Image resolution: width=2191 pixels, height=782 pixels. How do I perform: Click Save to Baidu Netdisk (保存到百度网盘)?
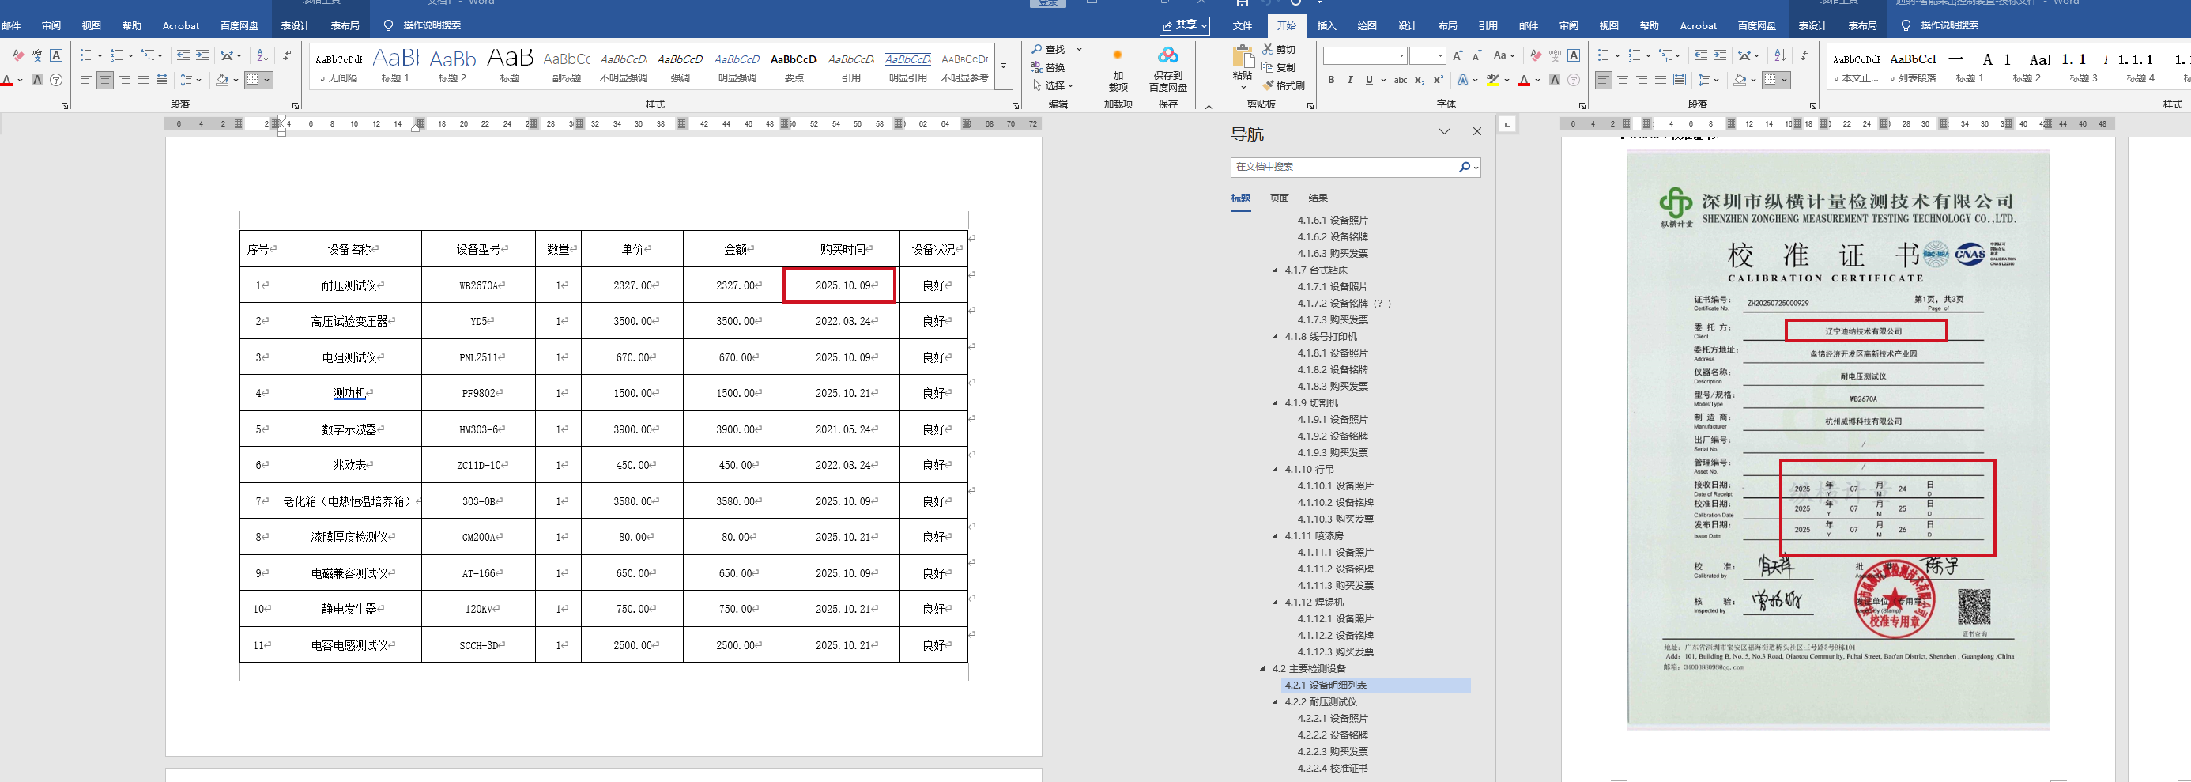coord(1167,70)
